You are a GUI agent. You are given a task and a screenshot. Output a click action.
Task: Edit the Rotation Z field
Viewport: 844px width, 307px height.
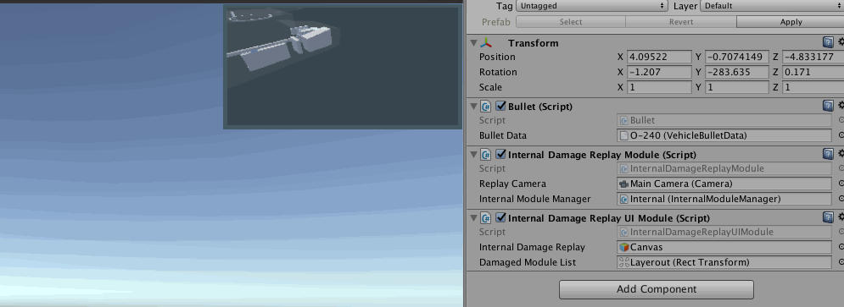coord(813,72)
